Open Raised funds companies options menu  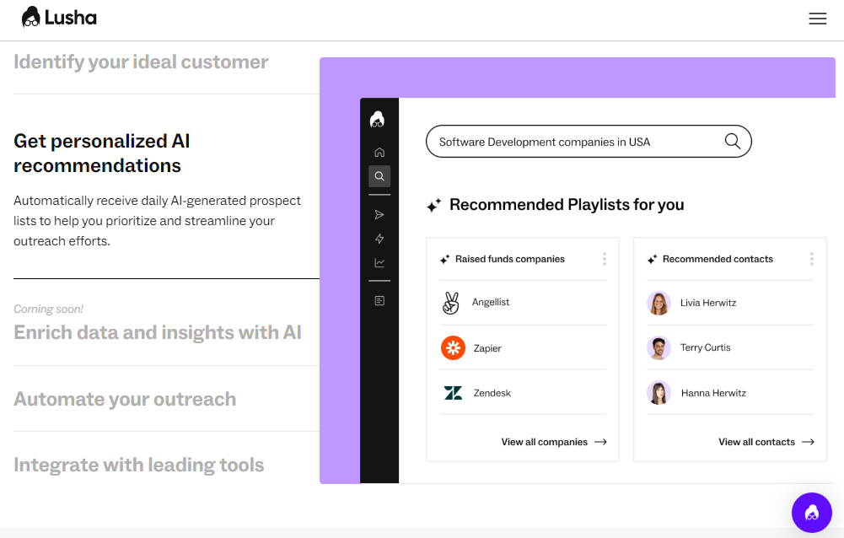pos(605,259)
